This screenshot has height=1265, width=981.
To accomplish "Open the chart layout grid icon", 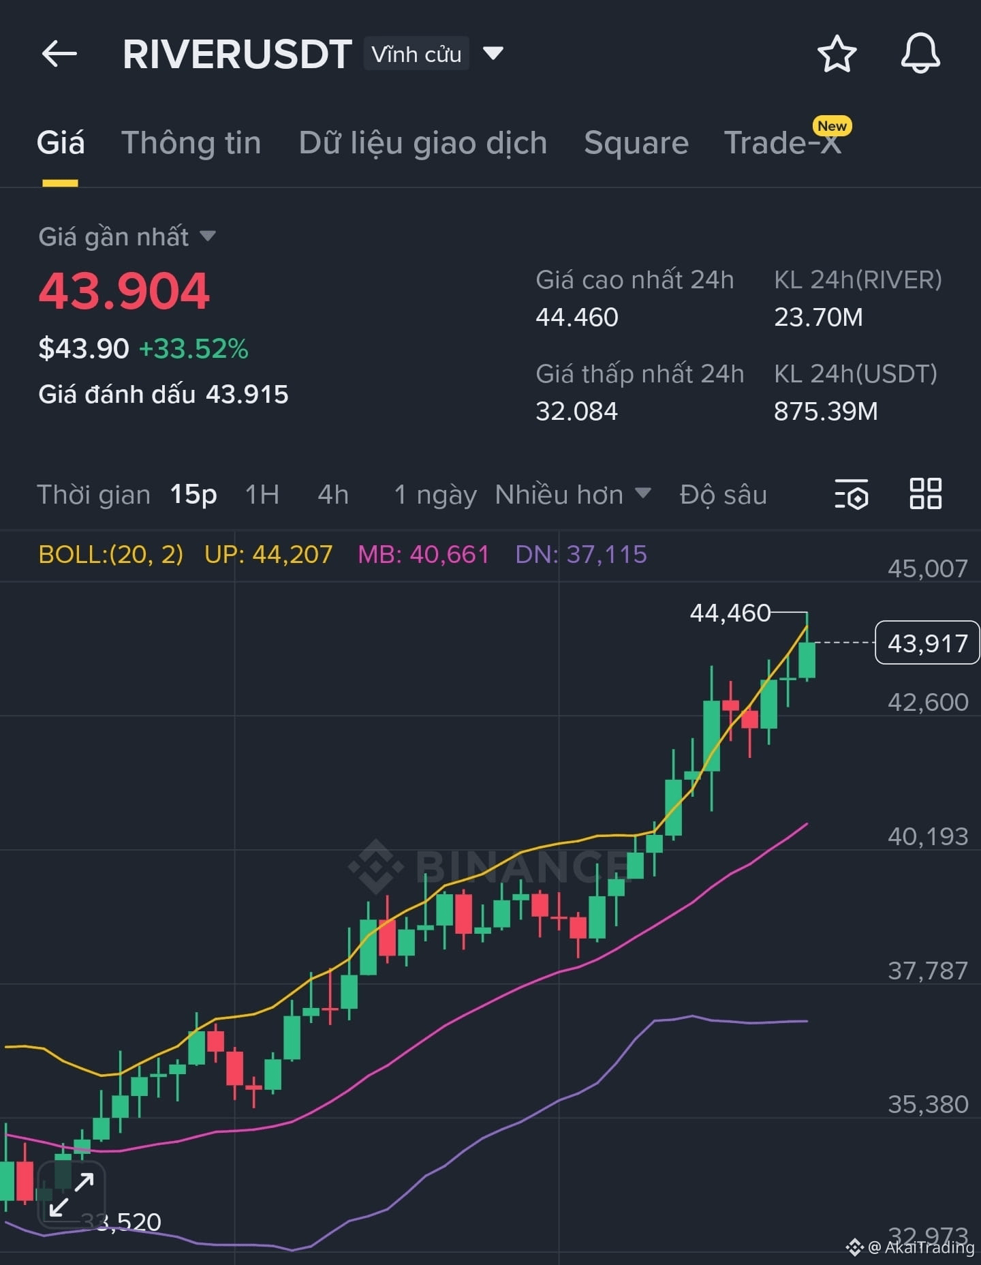I will pyautogui.click(x=926, y=493).
